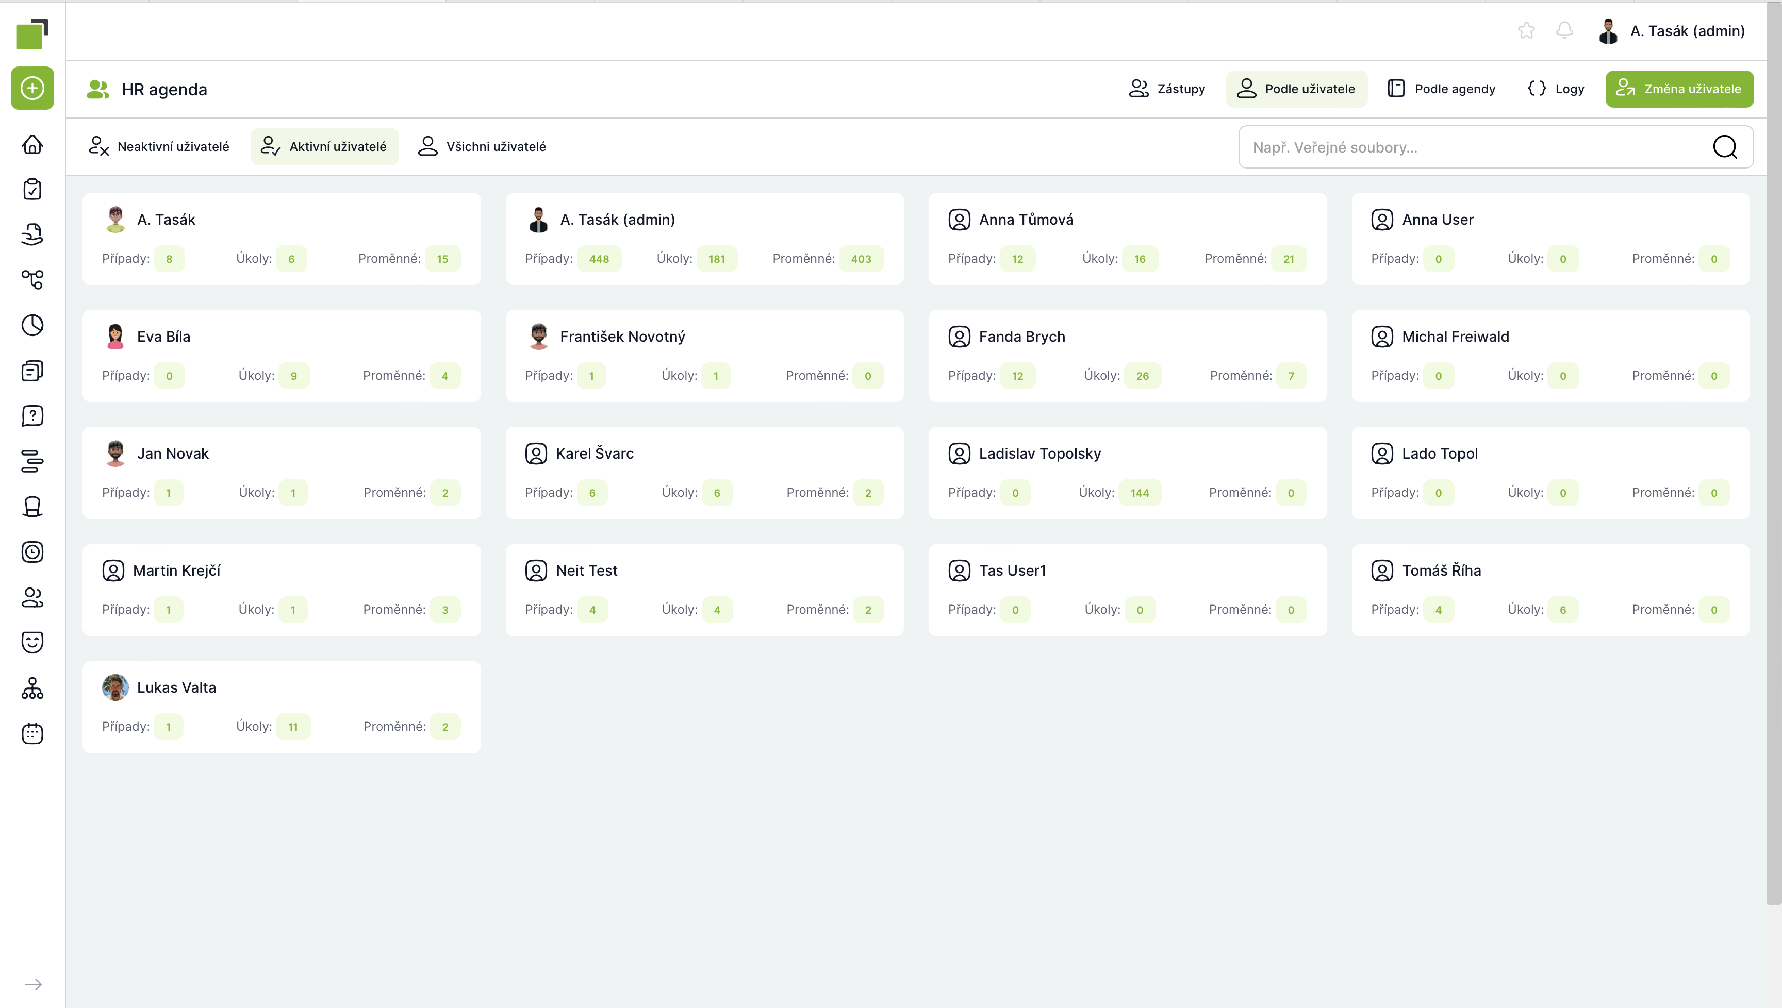Open A. Tasák (admin) user card
Image resolution: width=1782 pixels, height=1008 pixels.
704,239
